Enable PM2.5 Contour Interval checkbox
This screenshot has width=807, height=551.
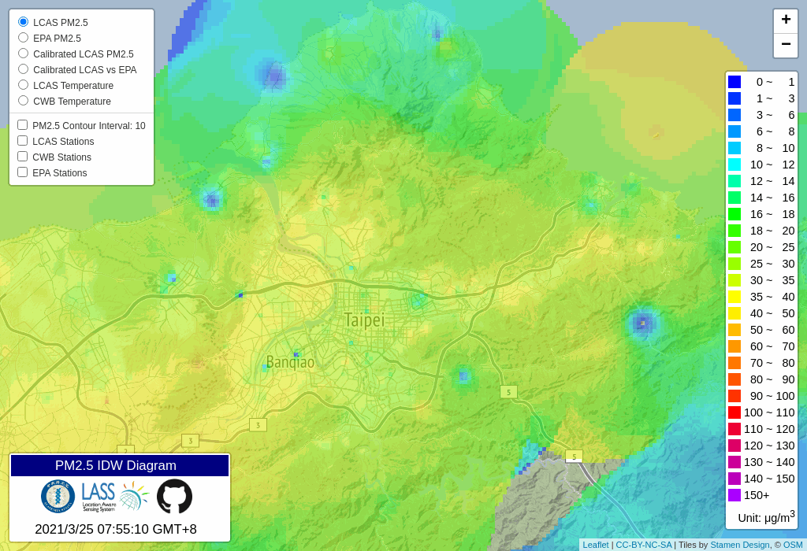click(23, 125)
